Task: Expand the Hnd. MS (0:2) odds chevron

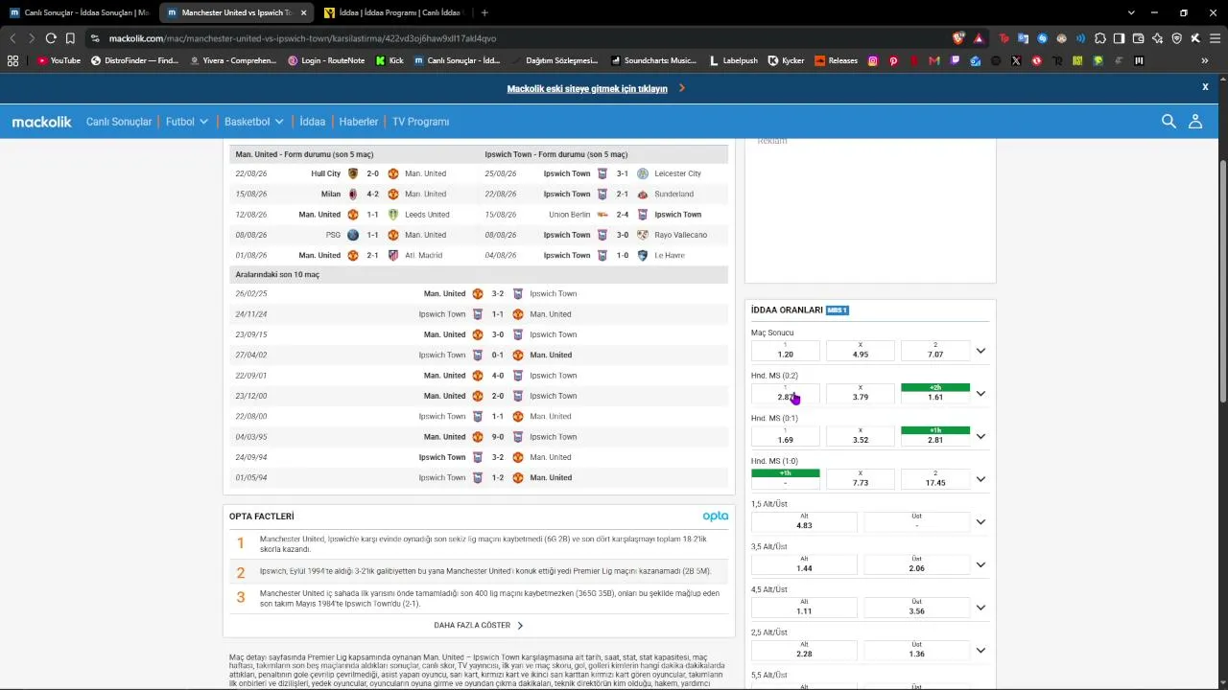Action: 980,394
